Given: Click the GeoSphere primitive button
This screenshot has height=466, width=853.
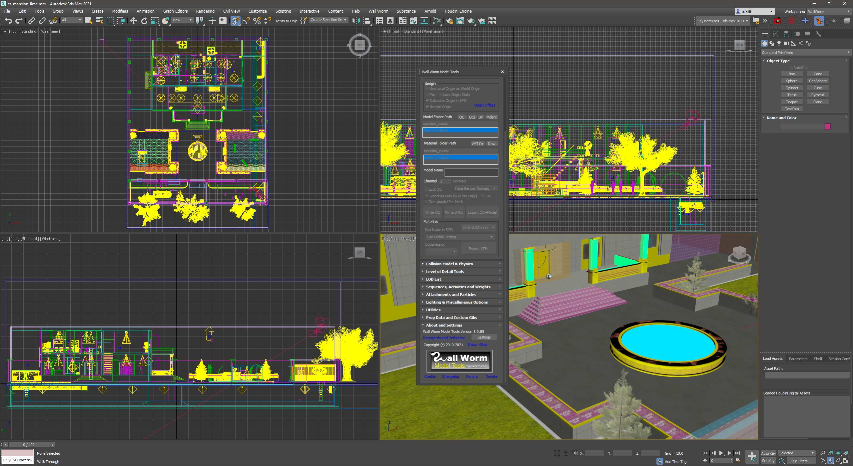Looking at the screenshot, I should pos(818,81).
